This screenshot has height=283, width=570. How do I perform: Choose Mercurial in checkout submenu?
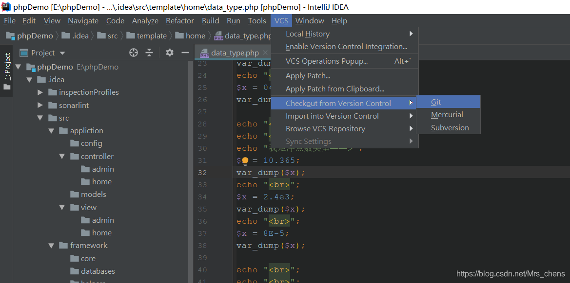coord(449,115)
